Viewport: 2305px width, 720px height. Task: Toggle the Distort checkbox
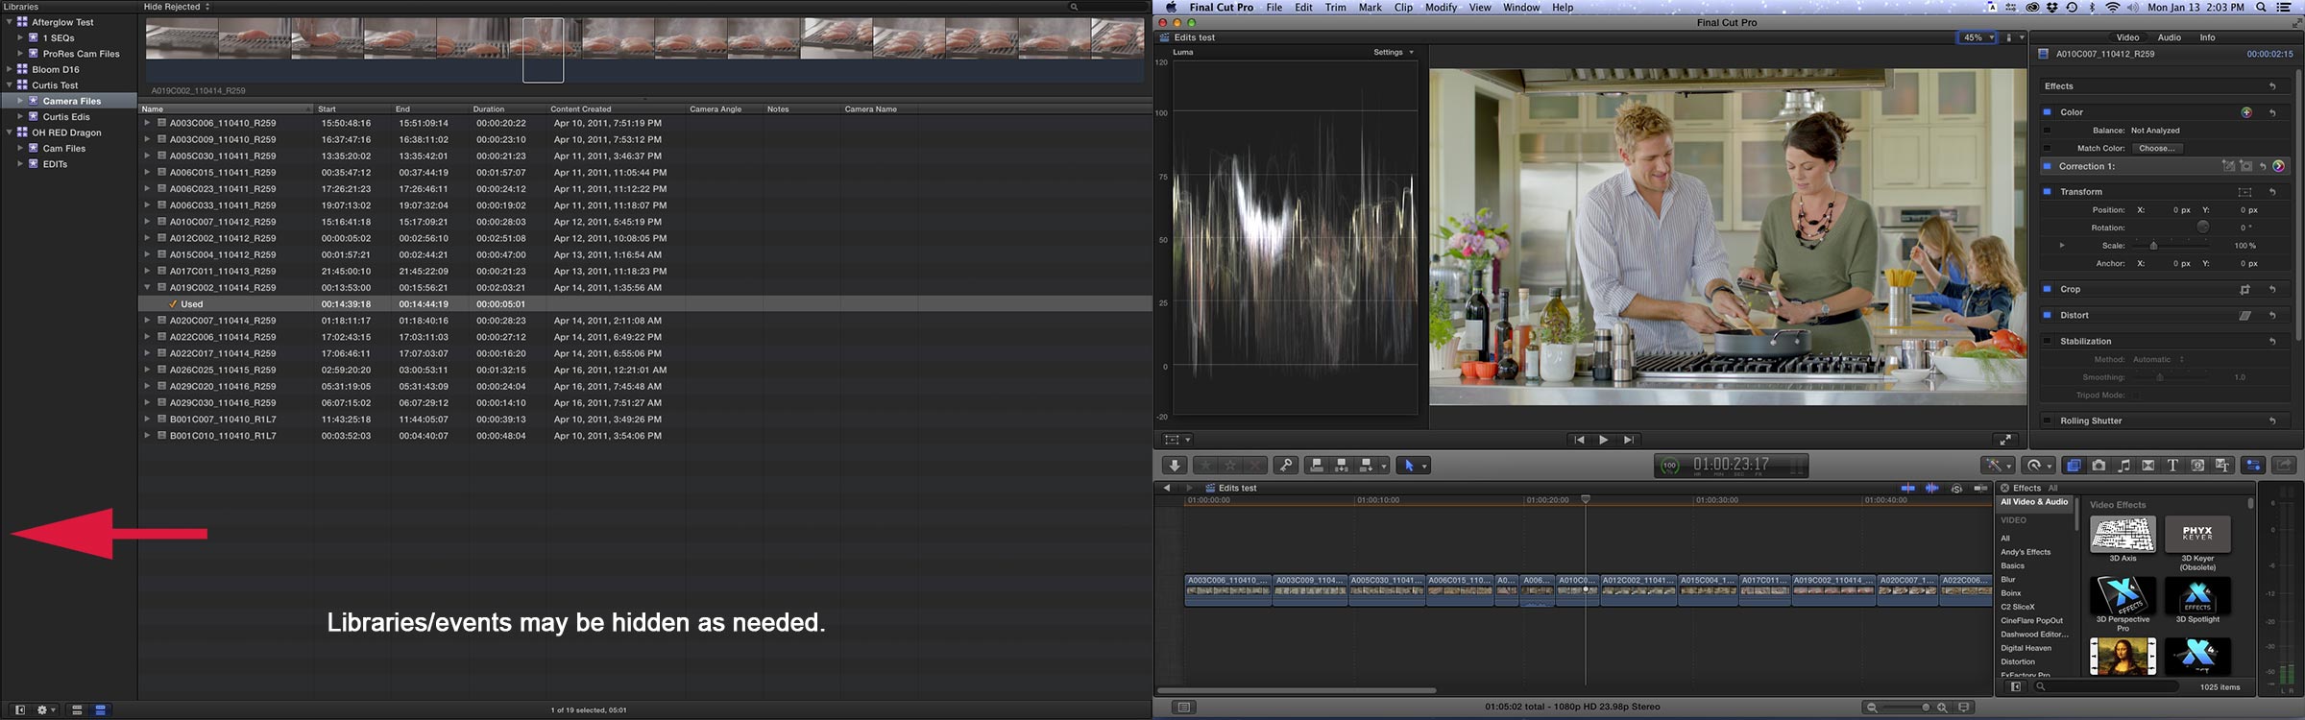pyautogui.click(x=2047, y=315)
